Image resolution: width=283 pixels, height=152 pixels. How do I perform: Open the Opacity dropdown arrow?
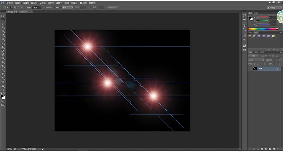click(x=281, y=60)
